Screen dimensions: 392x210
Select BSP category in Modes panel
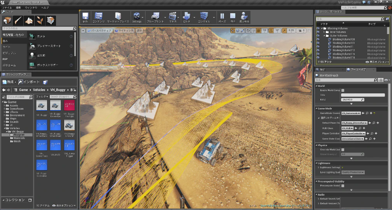5,59
